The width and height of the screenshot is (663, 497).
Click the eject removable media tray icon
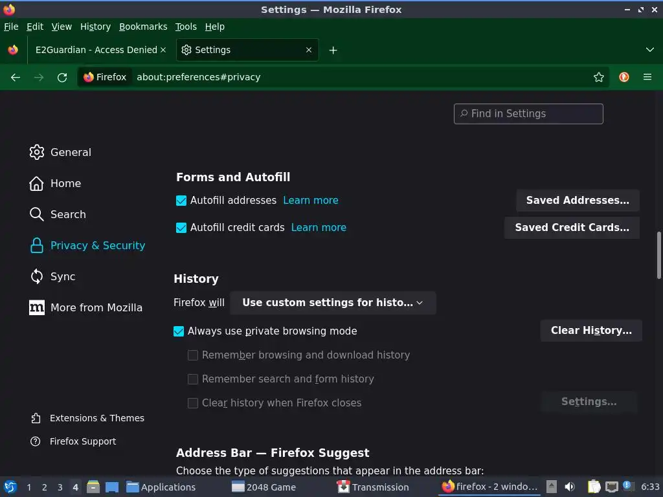coord(552,487)
